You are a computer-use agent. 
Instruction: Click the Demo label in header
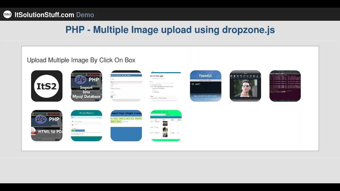point(85,15)
